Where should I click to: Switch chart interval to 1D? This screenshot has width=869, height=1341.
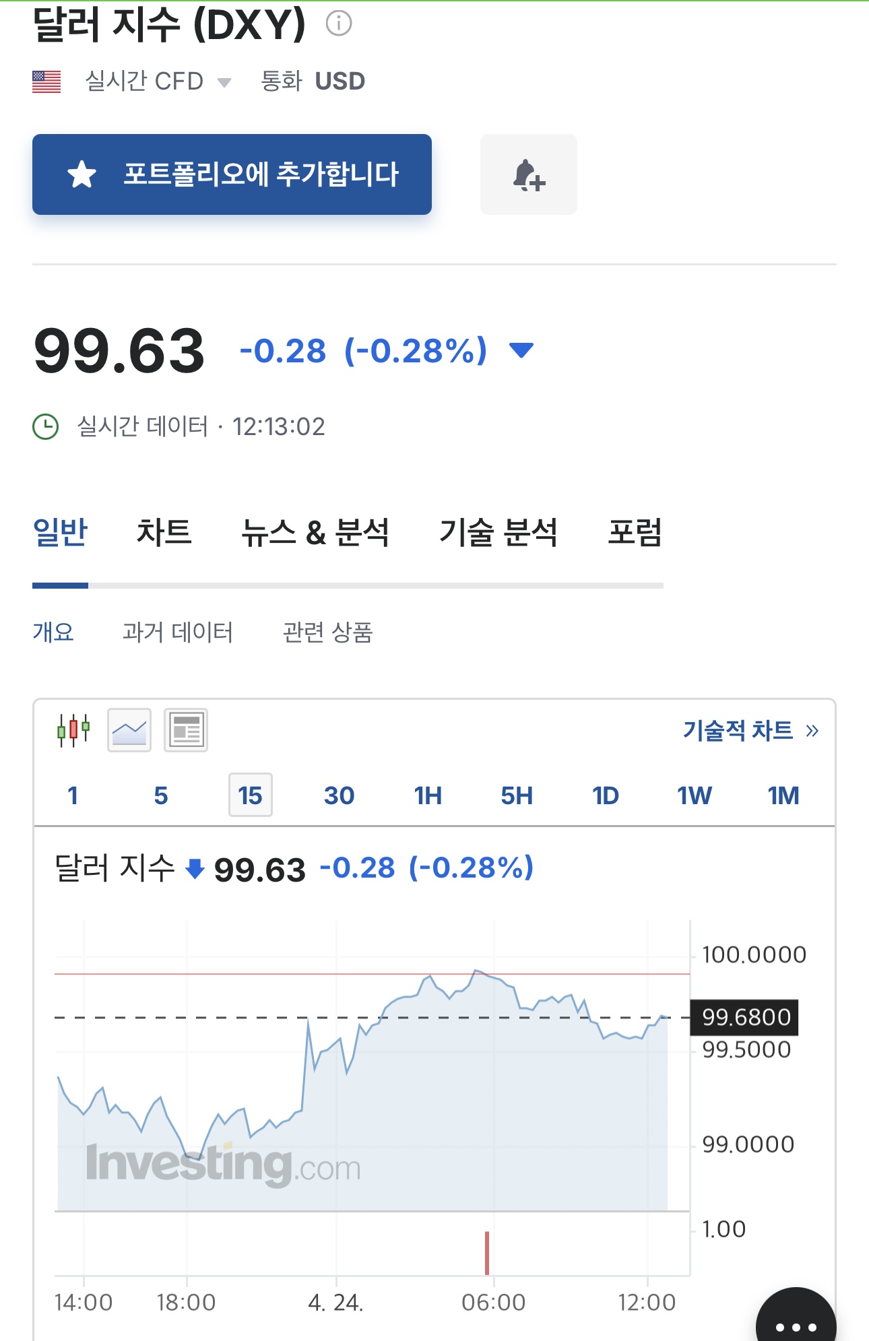coord(606,795)
